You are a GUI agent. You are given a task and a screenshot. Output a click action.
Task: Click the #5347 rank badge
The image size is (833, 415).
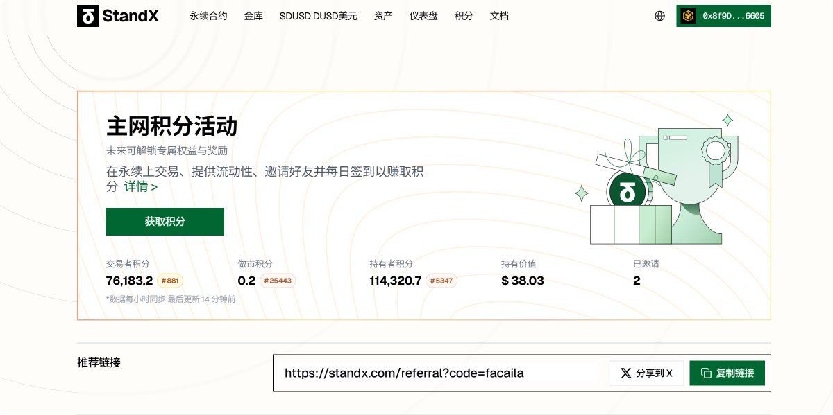441,281
